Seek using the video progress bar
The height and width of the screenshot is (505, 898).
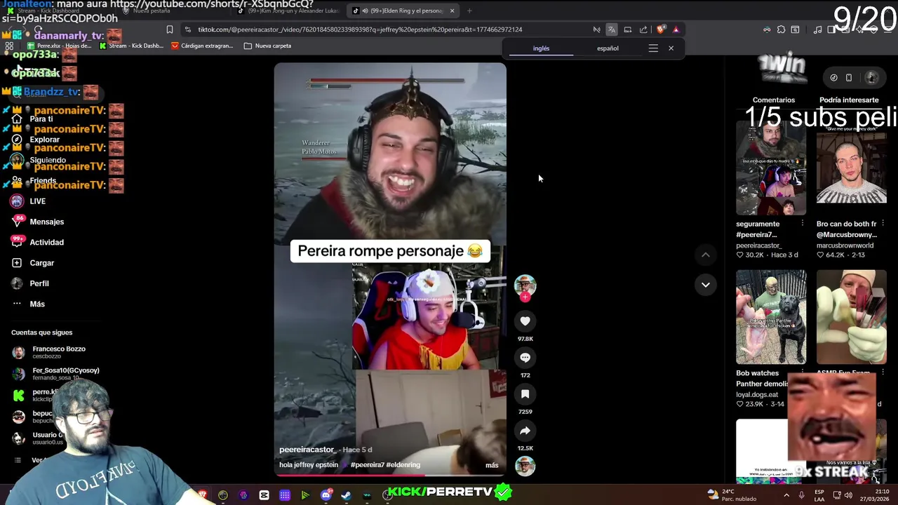[x=390, y=475]
